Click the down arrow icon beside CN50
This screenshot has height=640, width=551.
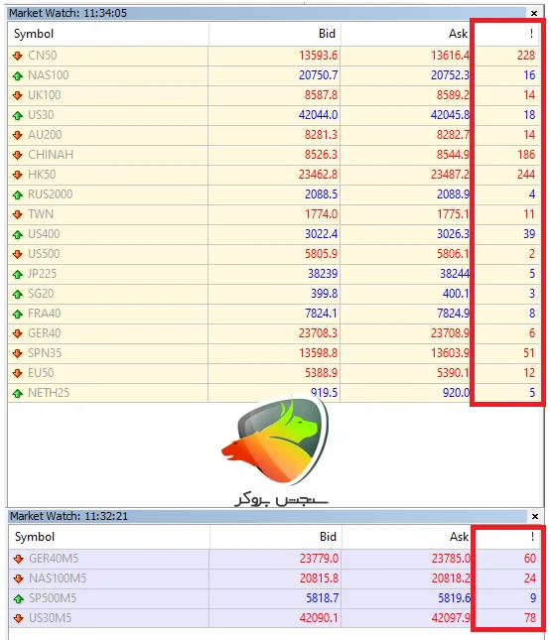coord(18,56)
